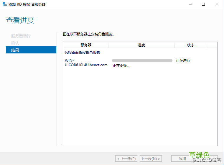Select the 确认 step in sidebar

coord(15,43)
